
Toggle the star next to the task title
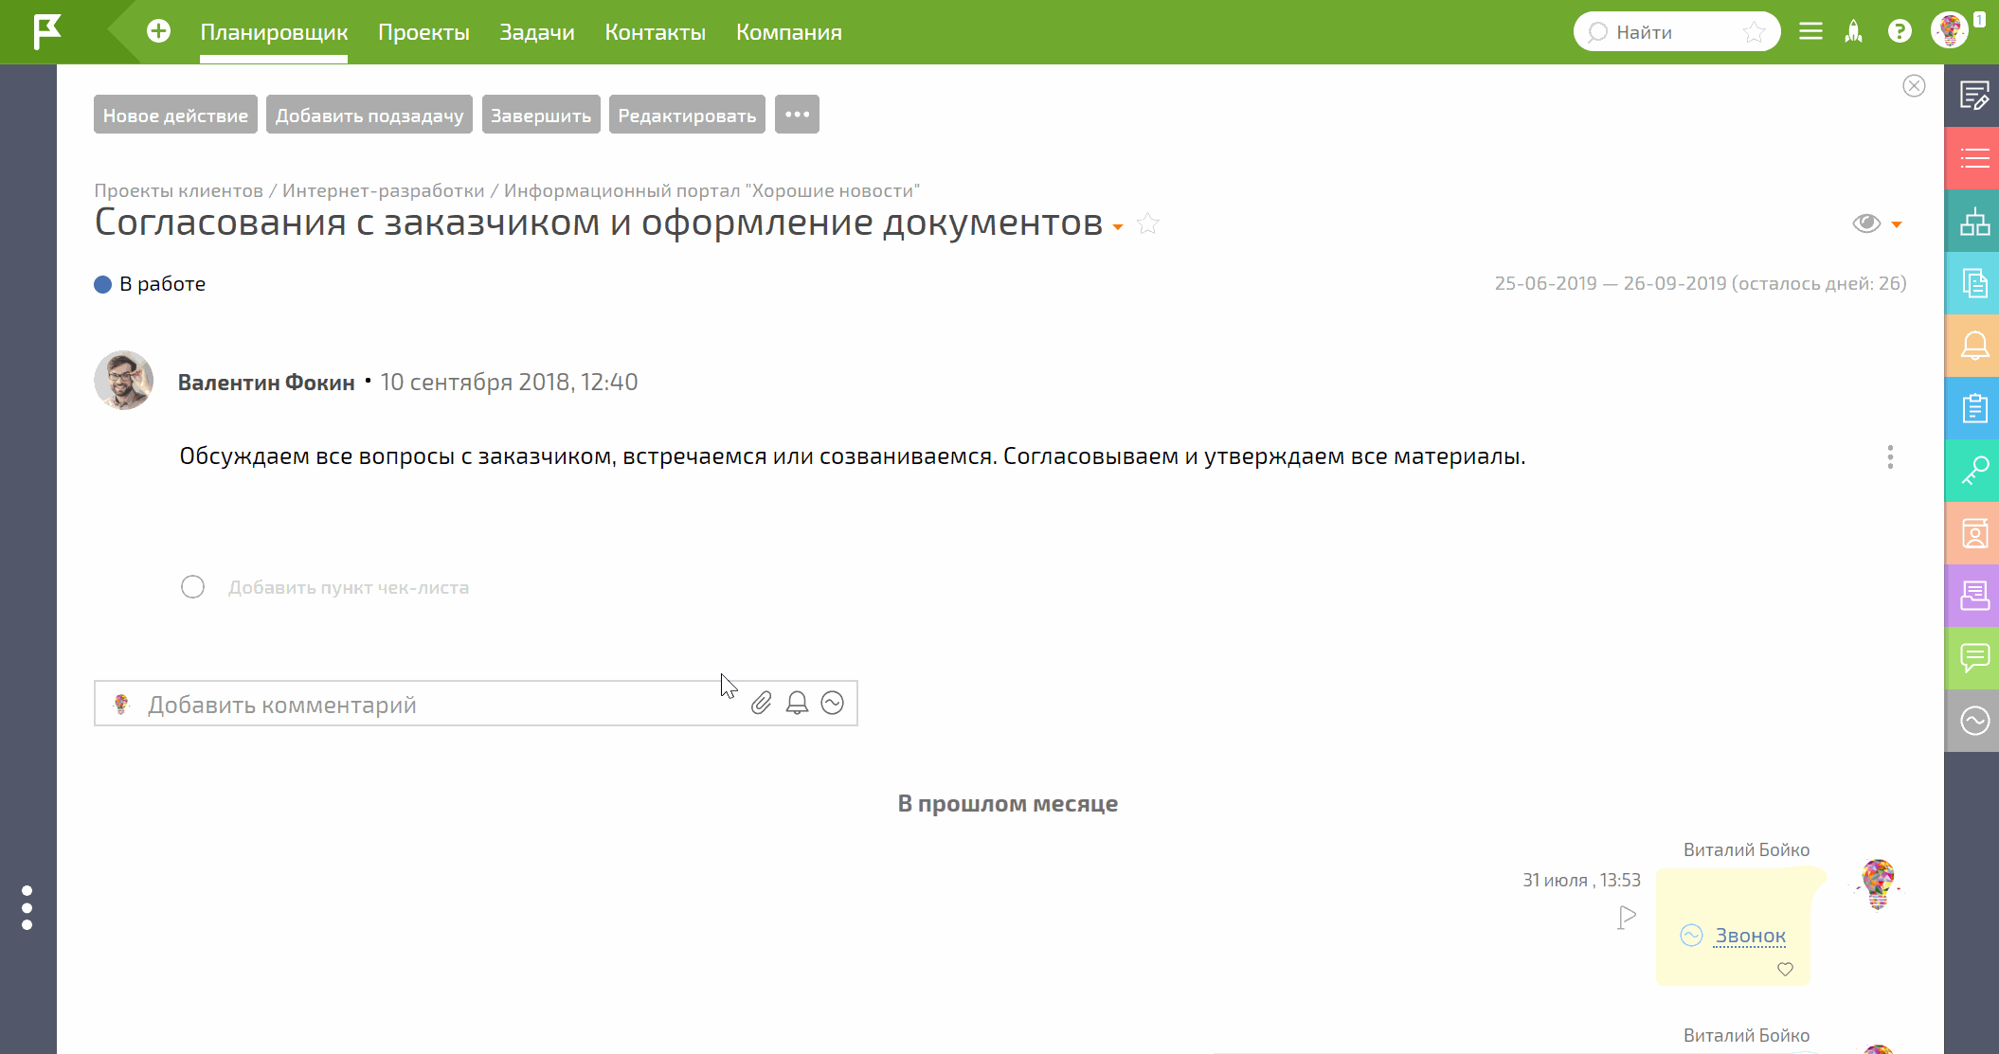click(x=1147, y=224)
